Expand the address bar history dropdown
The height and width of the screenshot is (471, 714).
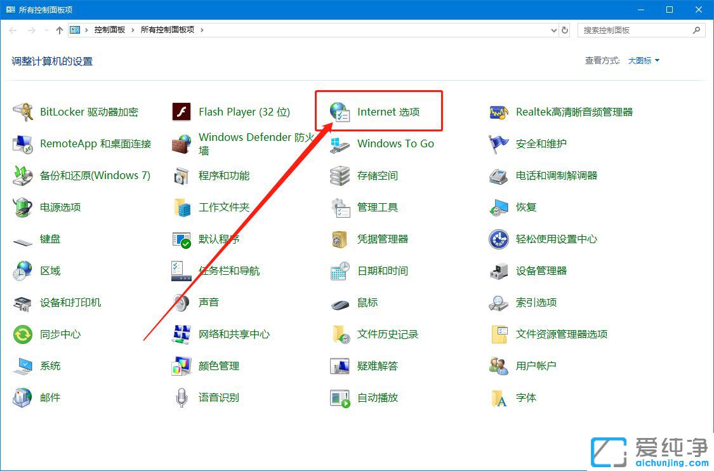(552, 30)
